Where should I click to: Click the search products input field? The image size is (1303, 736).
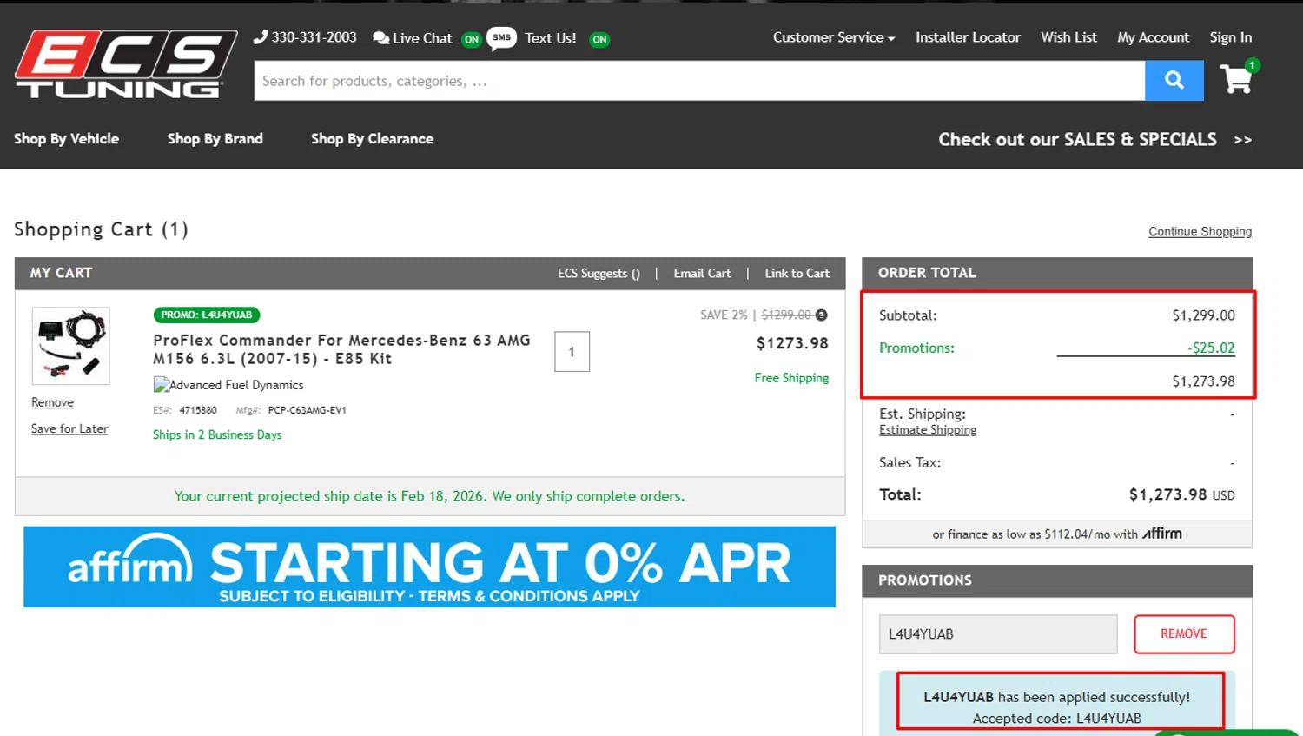click(x=699, y=81)
